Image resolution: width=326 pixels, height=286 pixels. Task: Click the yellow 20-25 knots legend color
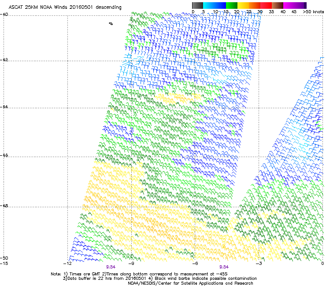tap(243, 5)
